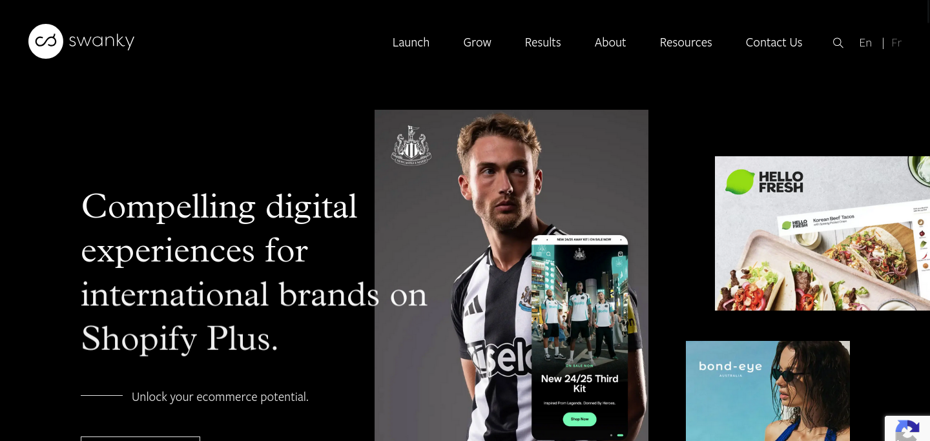Switch language to French (Fr)
The image size is (930, 441).
tap(896, 43)
